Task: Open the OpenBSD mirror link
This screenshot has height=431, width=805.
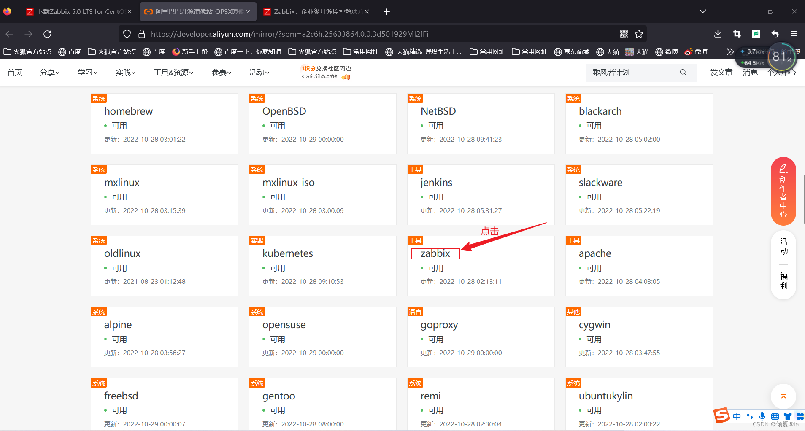Action: (x=284, y=111)
